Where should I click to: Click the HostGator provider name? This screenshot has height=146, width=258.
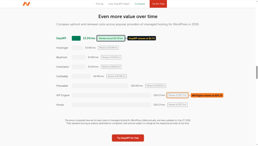coord(63,67)
